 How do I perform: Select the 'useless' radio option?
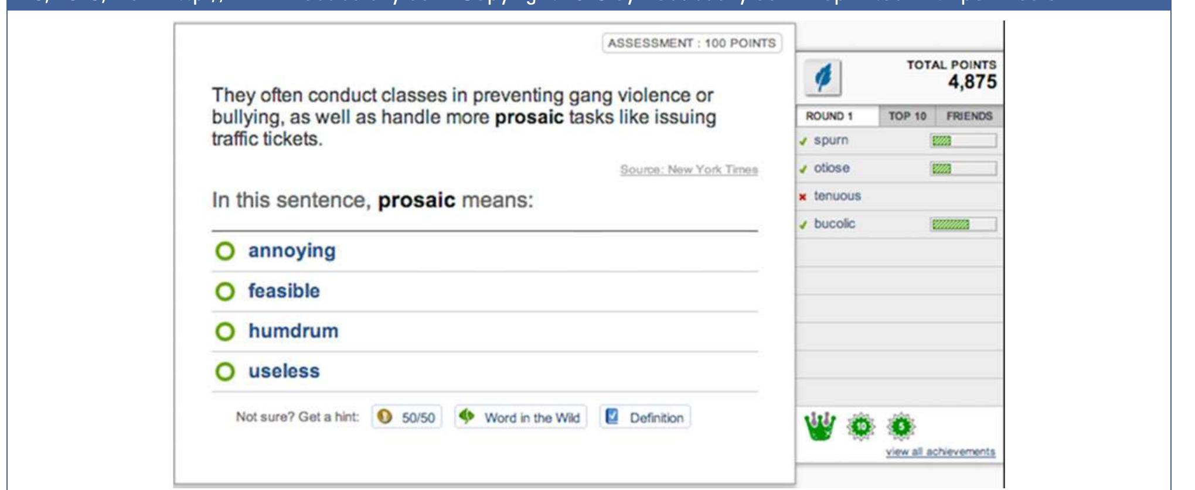(x=224, y=371)
